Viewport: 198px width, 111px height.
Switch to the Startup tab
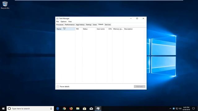click(88, 25)
